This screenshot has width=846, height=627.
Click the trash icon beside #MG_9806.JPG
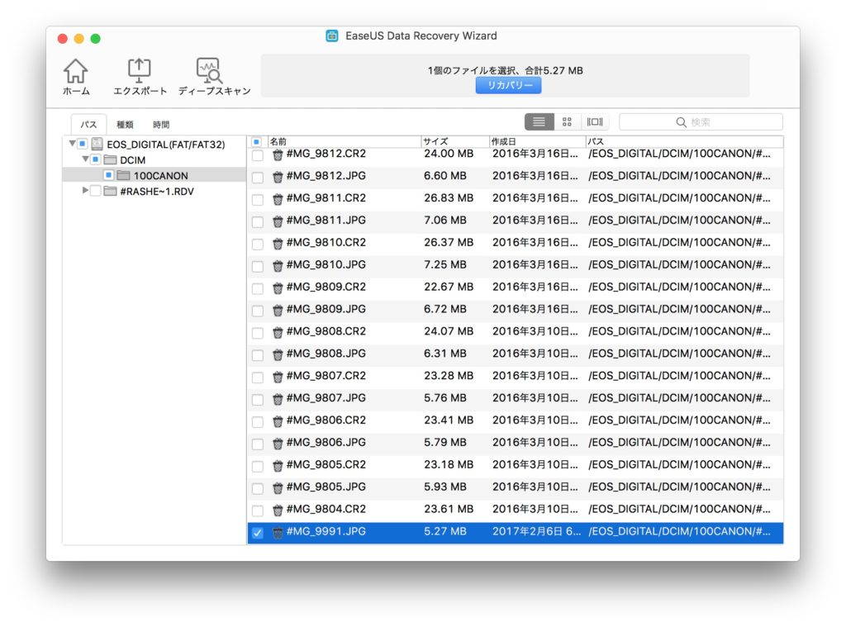point(278,443)
